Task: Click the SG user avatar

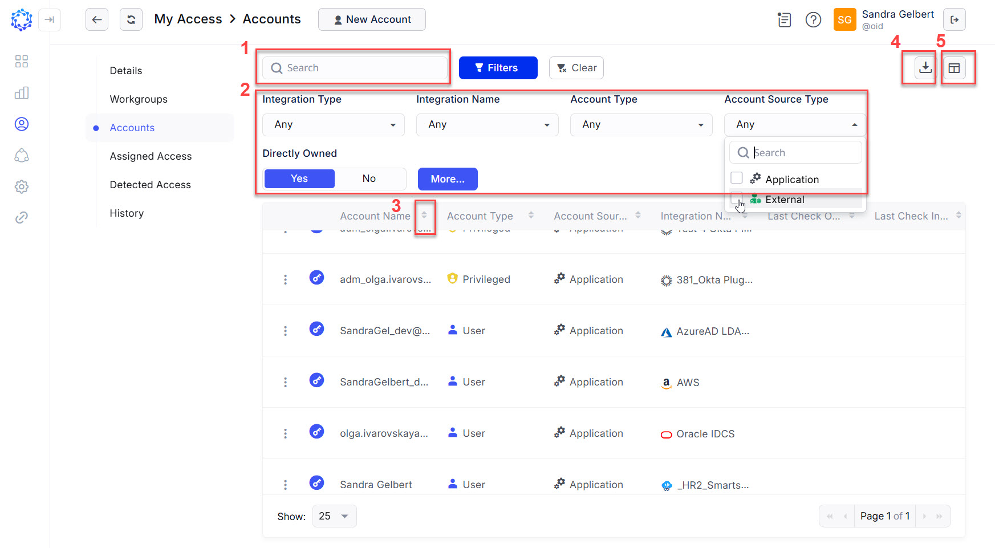Action: click(844, 19)
